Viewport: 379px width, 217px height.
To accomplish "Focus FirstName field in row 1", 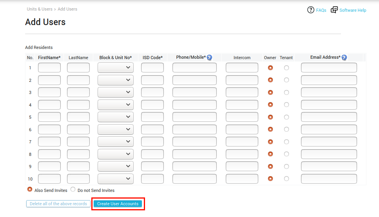I will point(49,68).
